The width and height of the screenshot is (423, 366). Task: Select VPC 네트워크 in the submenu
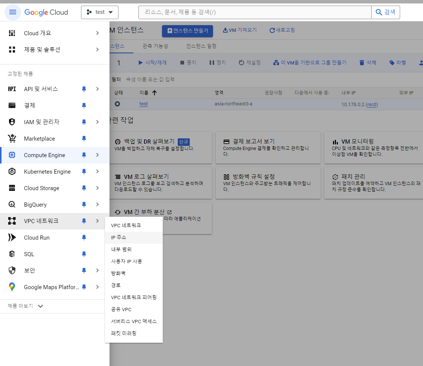click(134, 225)
